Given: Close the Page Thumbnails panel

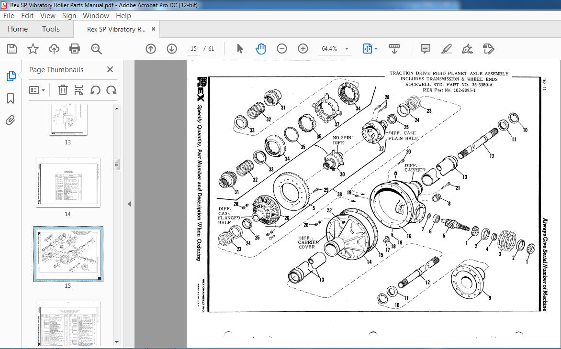Looking at the screenshot, I should [x=110, y=69].
